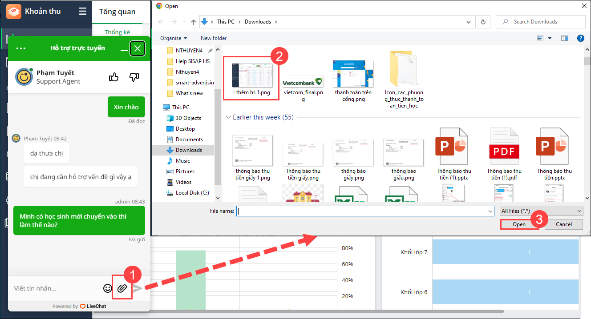Open the file dialog help icon
The height and width of the screenshot is (319, 591).
[x=580, y=38]
